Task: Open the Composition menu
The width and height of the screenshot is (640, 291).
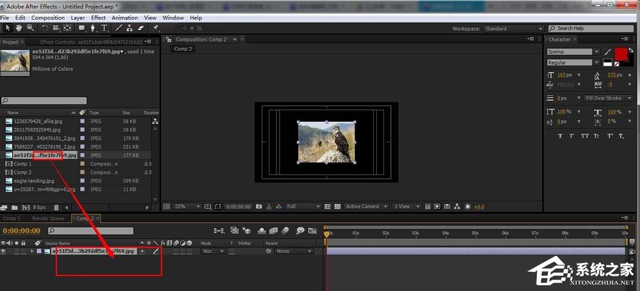Action: 48,18
